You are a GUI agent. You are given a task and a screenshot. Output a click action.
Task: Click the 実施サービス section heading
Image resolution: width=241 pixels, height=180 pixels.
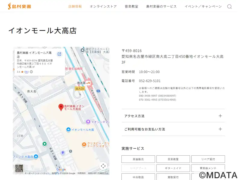133,148
